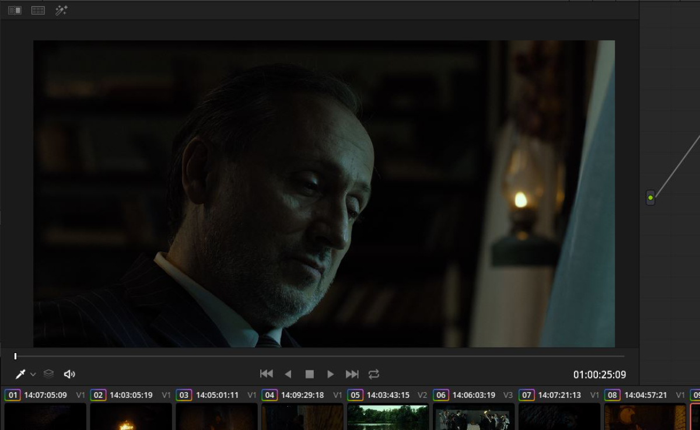Image resolution: width=700 pixels, height=430 pixels.
Task: Click timecode 14:04:57:21
Action: coord(646,395)
